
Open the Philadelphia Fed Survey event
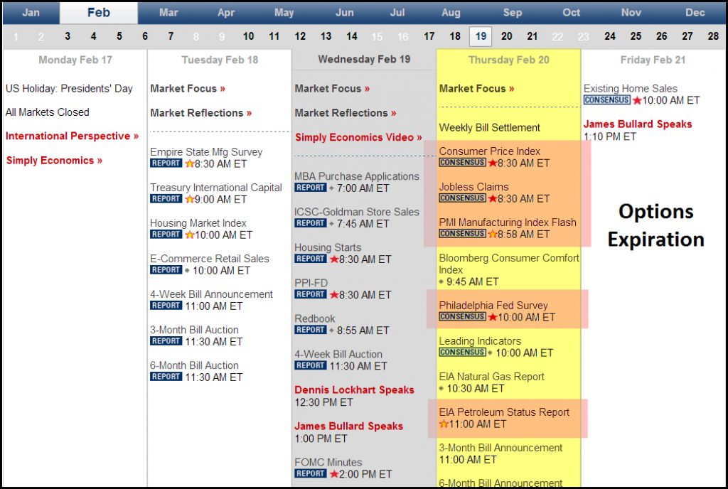[x=493, y=306]
